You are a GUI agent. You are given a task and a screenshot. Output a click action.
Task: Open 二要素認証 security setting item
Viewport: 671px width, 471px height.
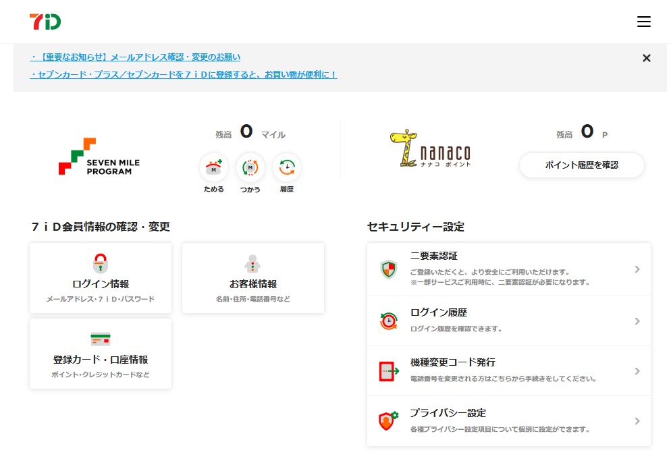[508, 269]
